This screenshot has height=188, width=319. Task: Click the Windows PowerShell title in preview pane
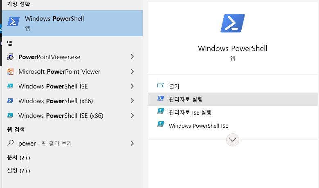[233, 49]
